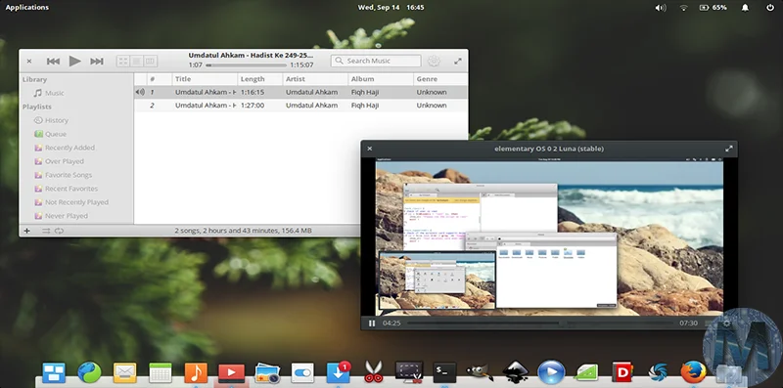Maximize the Music window with the expand arrows
Screen dimensions: 783x388
tap(457, 61)
